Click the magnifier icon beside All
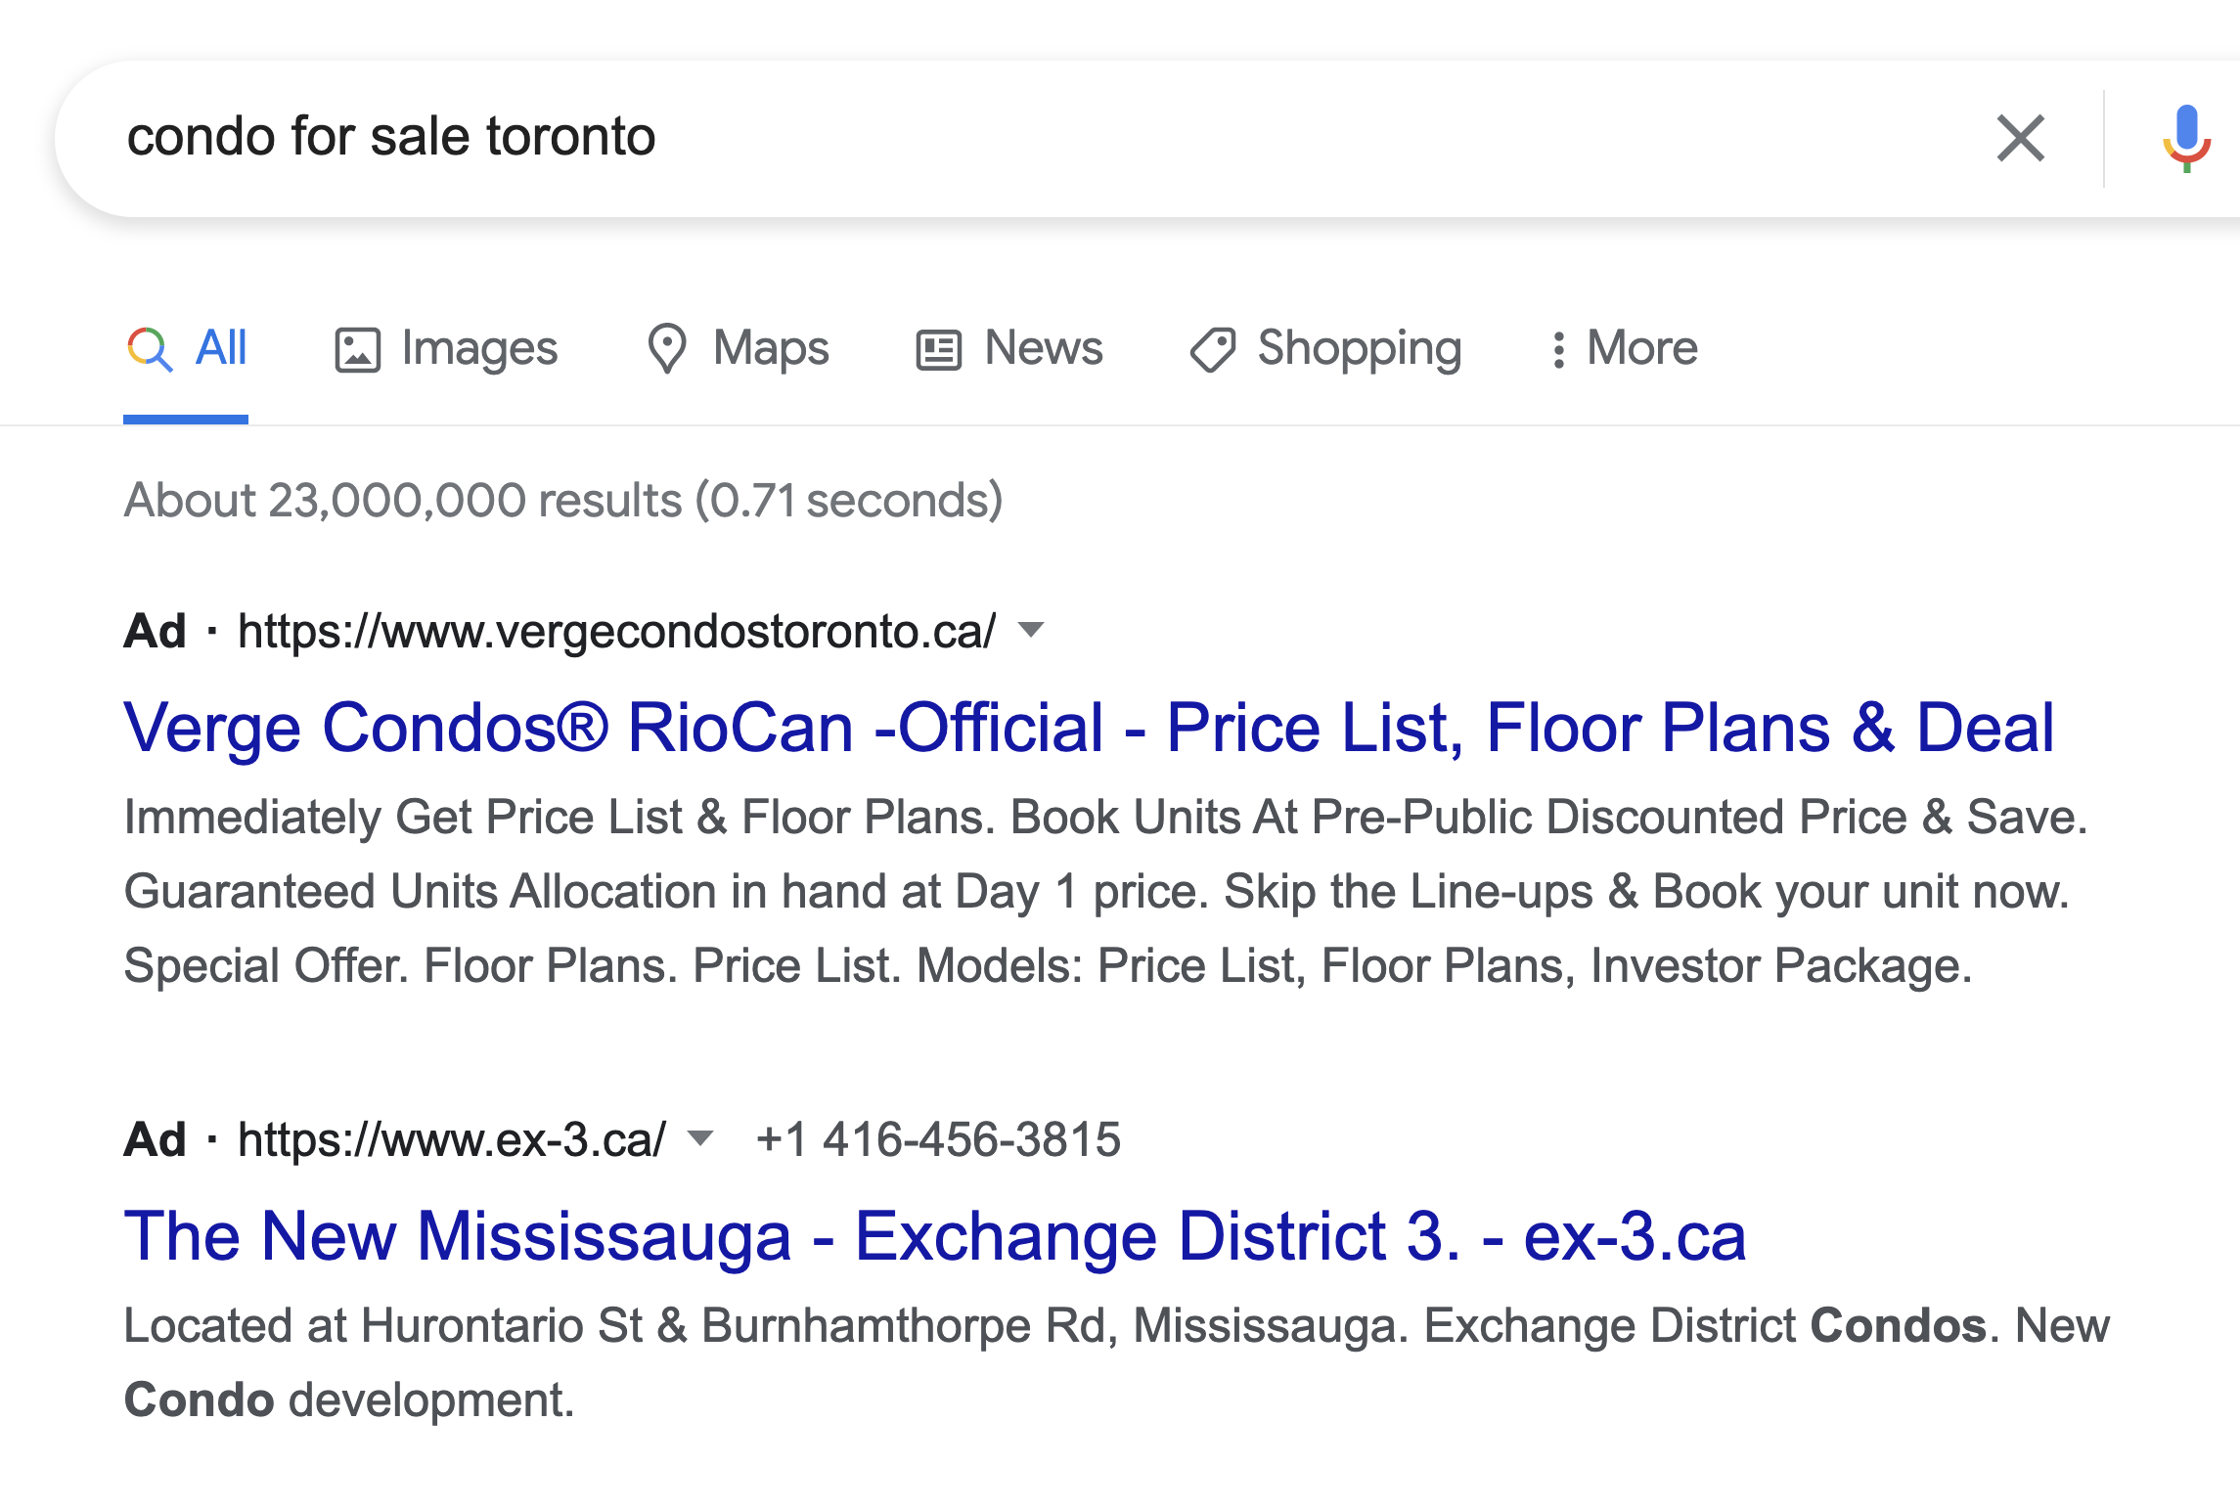The image size is (2240, 1510). coord(150,349)
